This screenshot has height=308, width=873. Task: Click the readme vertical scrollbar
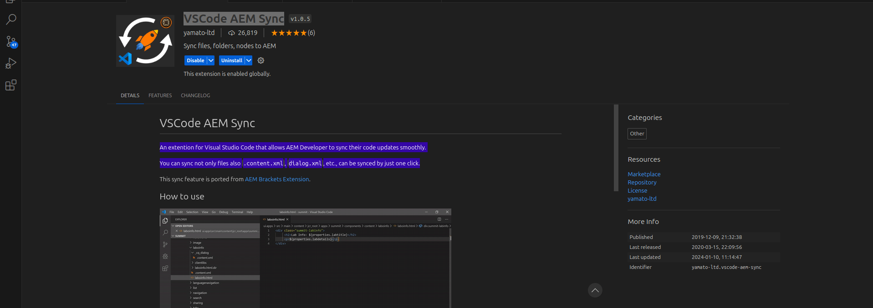(616, 148)
